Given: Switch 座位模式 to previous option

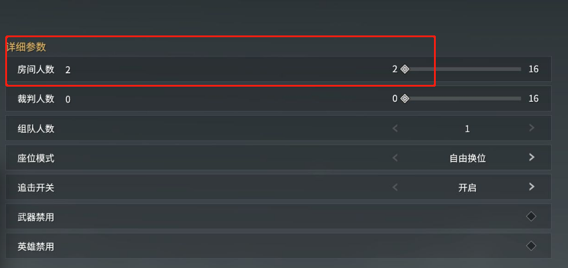Looking at the screenshot, I should 395,158.
